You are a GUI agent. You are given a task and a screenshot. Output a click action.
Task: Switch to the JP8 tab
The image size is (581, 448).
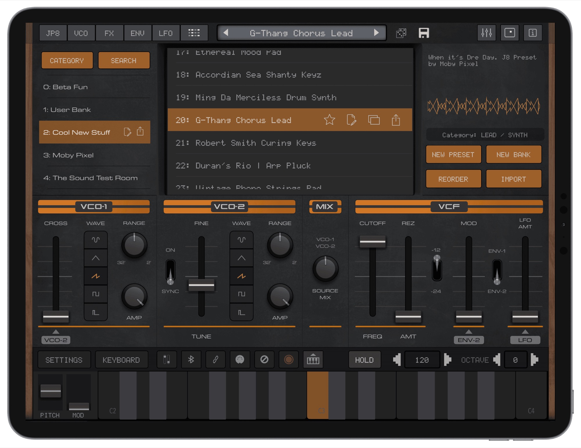pyautogui.click(x=53, y=33)
